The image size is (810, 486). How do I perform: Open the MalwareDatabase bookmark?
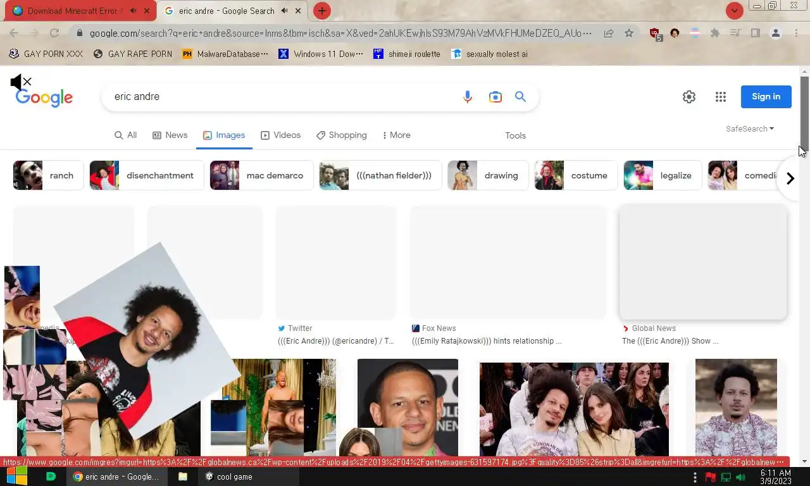[x=225, y=54]
